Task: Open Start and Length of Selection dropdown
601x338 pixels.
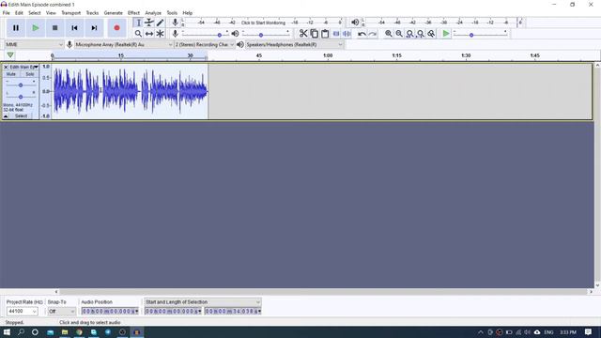Action: (203, 302)
